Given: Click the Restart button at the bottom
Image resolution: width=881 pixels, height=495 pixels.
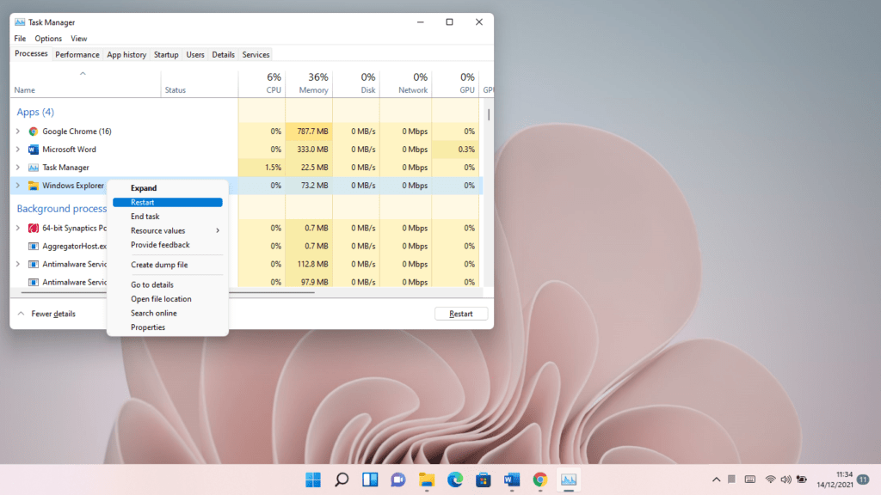Looking at the screenshot, I should point(461,313).
